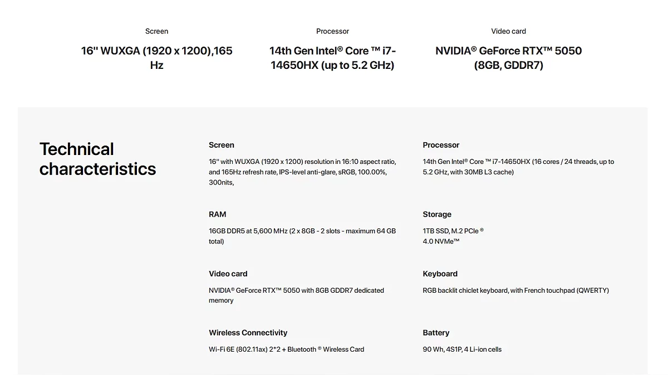This screenshot has width=668, height=375.
Task: Click the RGB backlit chiclet keyboard text
Action: point(515,291)
